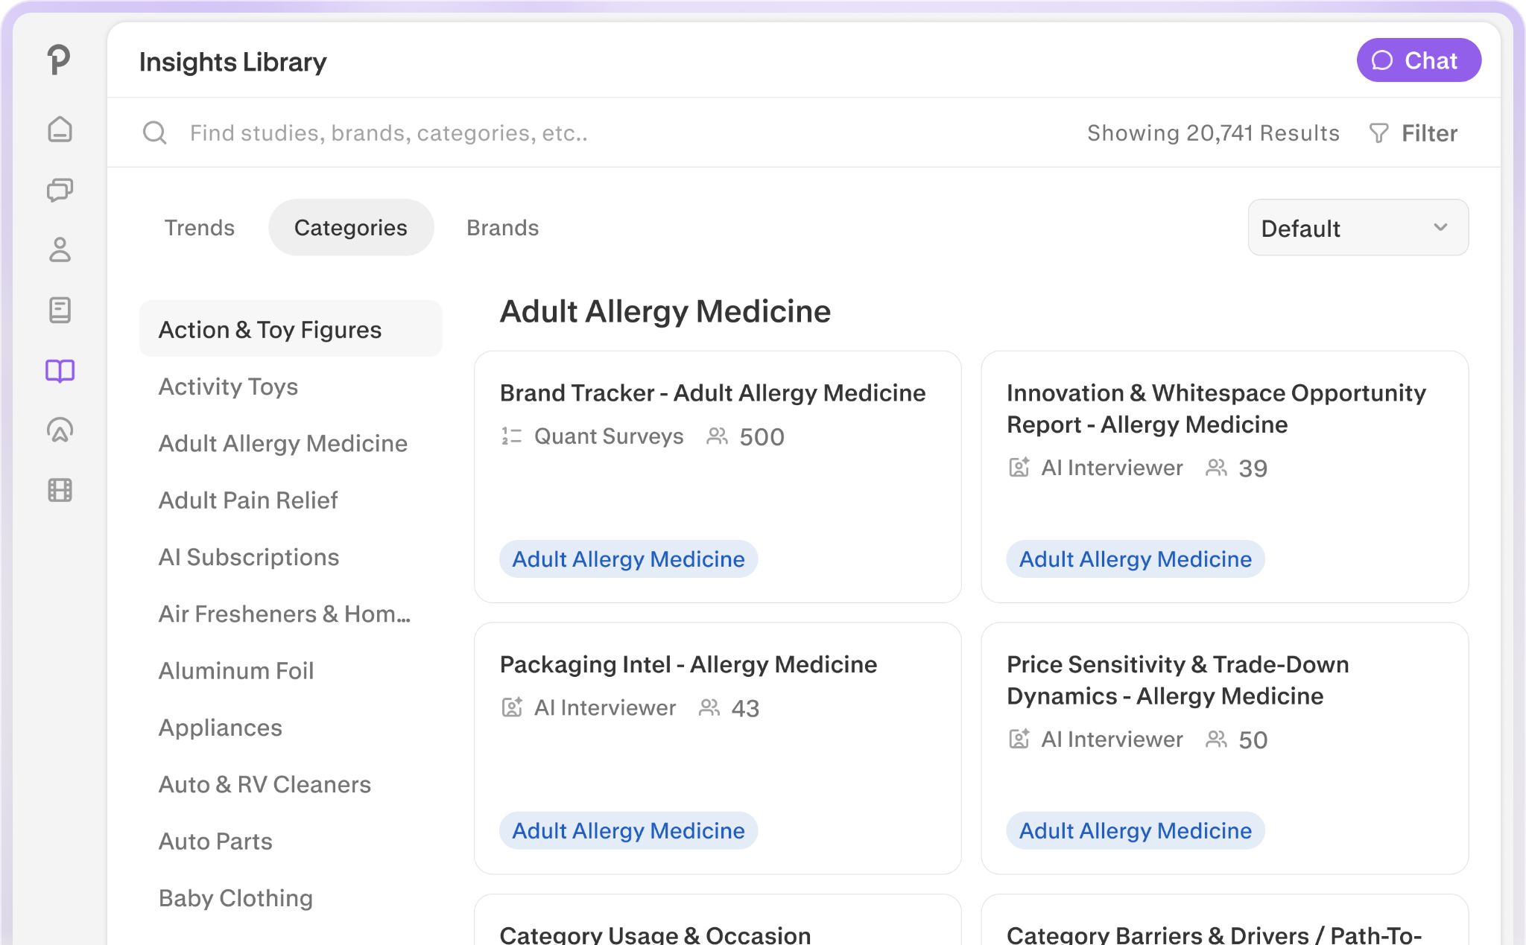Open the Home icon in sidebar
1526x945 pixels.
click(x=60, y=130)
